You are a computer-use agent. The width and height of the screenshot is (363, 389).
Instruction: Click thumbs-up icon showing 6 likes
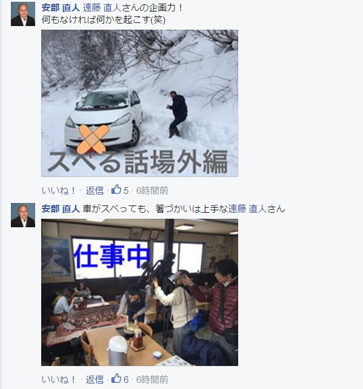click(116, 379)
